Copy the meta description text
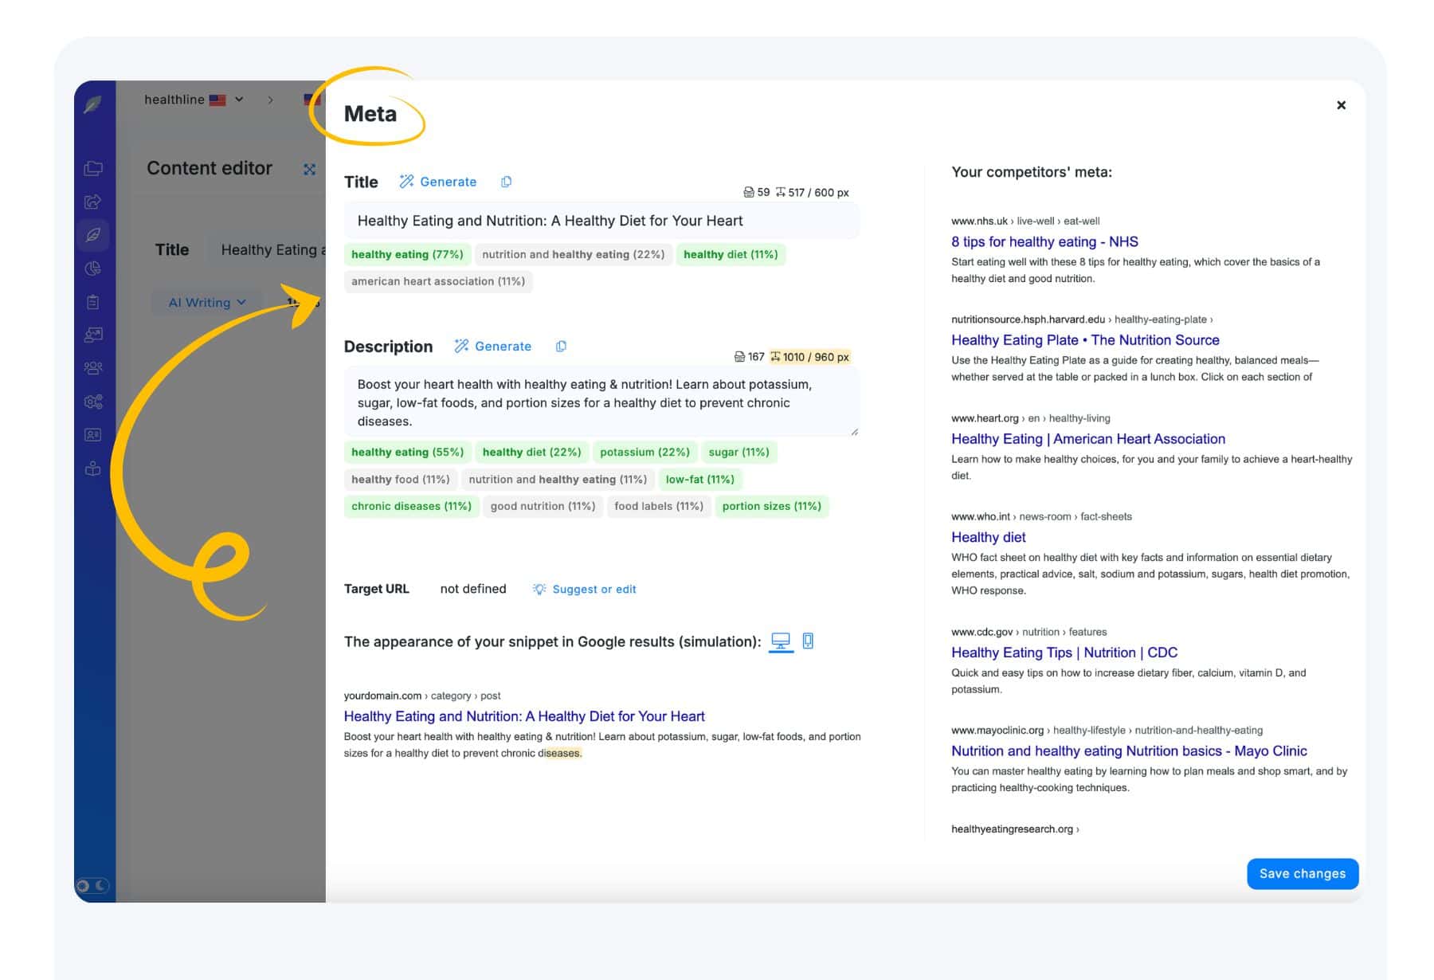1434x980 pixels. coord(561,346)
